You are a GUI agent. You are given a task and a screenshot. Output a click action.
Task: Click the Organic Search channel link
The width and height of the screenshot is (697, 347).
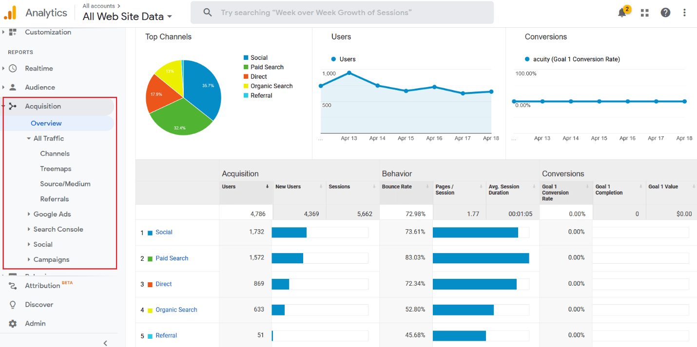pyautogui.click(x=176, y=310)
